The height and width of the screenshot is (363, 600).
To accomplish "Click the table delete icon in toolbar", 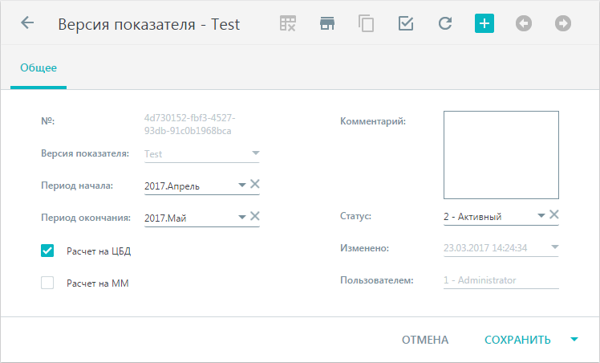I will pyautogui.click(x=288, y=23).
